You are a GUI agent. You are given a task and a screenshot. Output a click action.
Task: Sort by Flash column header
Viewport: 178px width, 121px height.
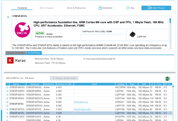coord(132,84)
